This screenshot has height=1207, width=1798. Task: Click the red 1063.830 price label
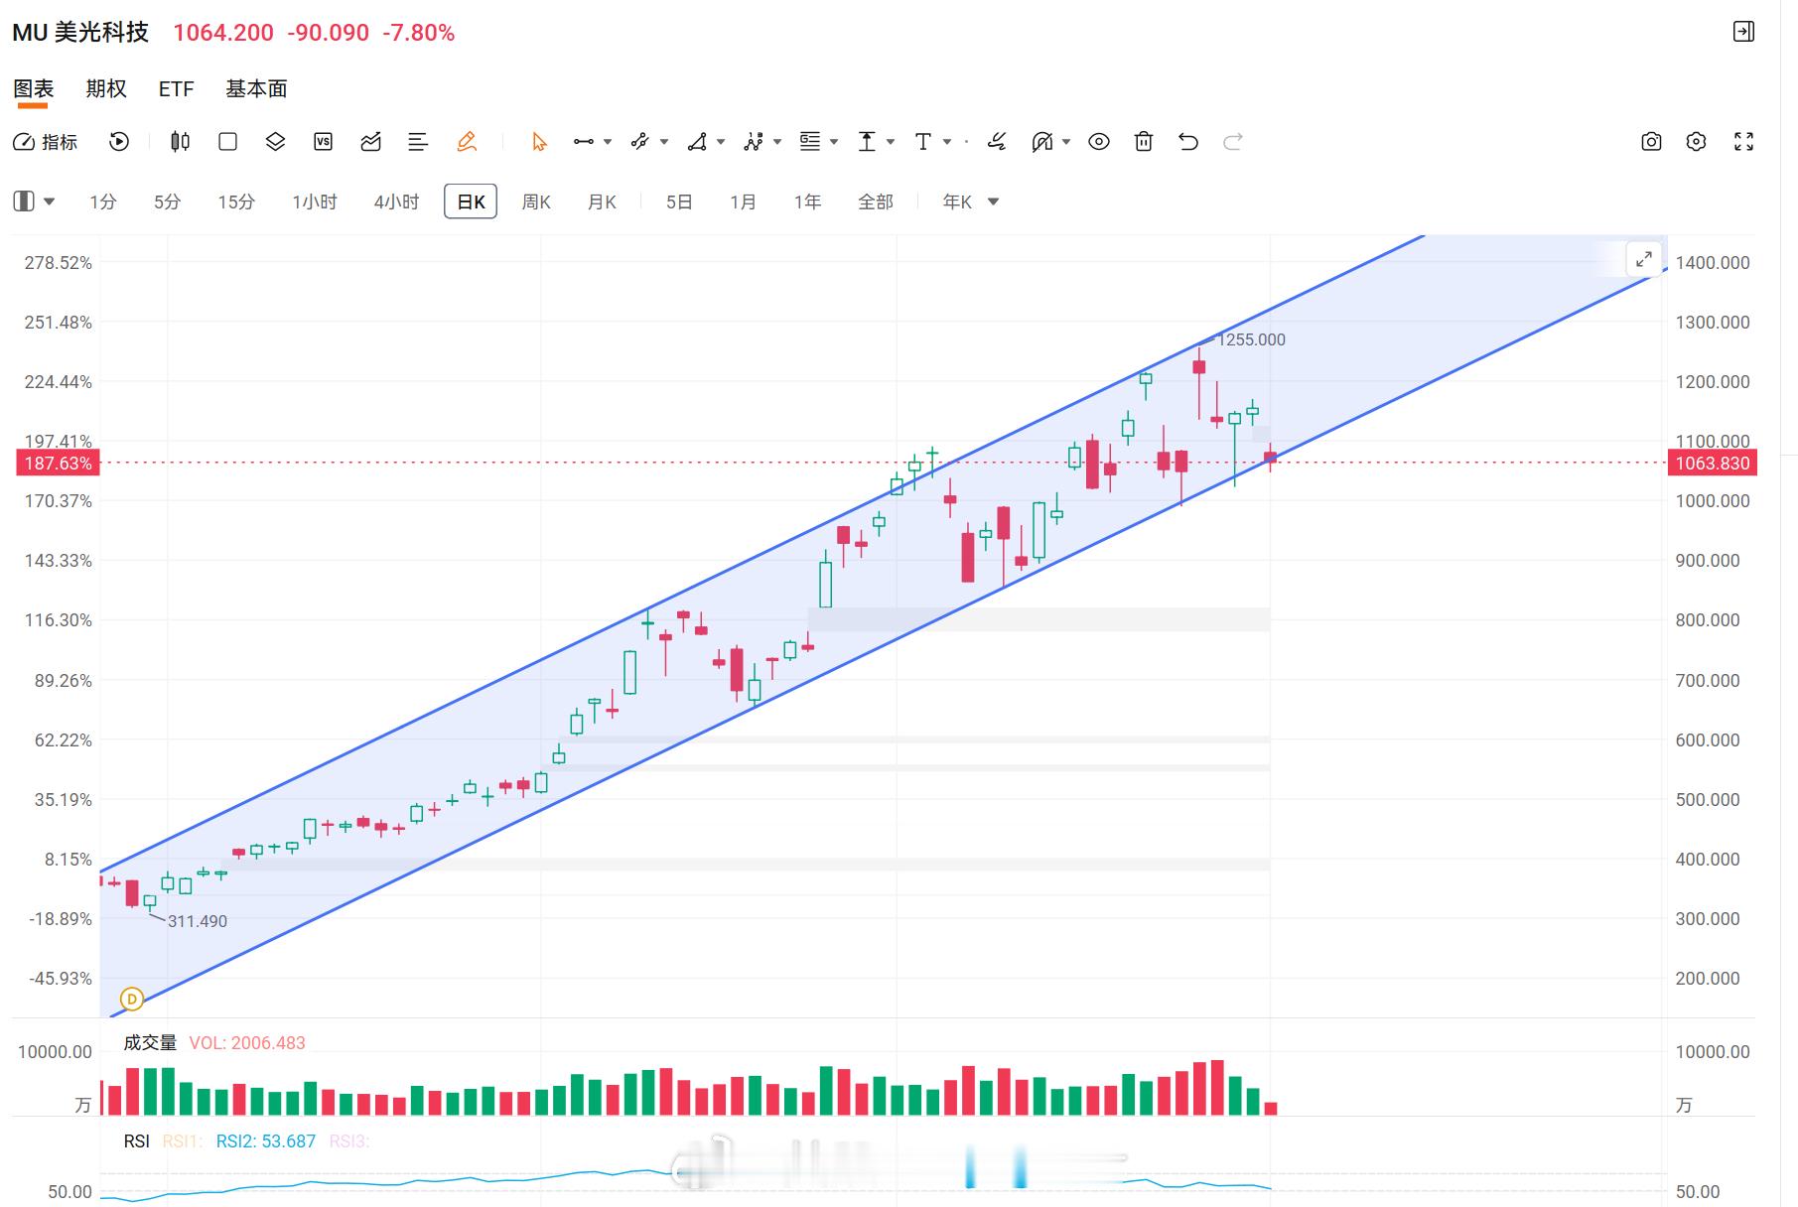point(1712,463)
